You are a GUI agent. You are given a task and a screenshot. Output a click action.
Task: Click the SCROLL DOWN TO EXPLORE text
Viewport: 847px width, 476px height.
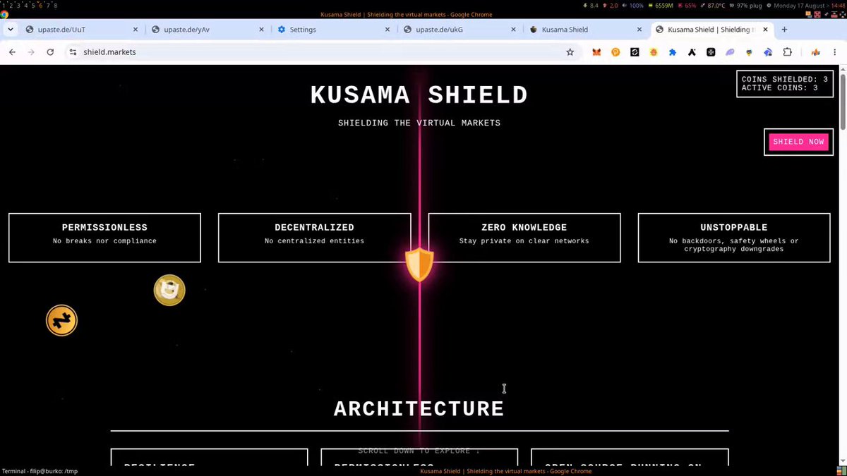419,451
